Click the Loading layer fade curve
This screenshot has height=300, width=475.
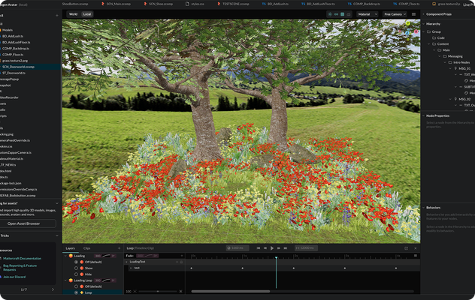[106, 256]
